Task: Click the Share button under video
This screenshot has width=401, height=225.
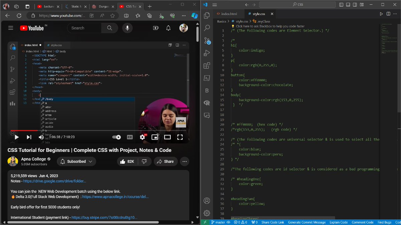Action: tap(165, 161)
